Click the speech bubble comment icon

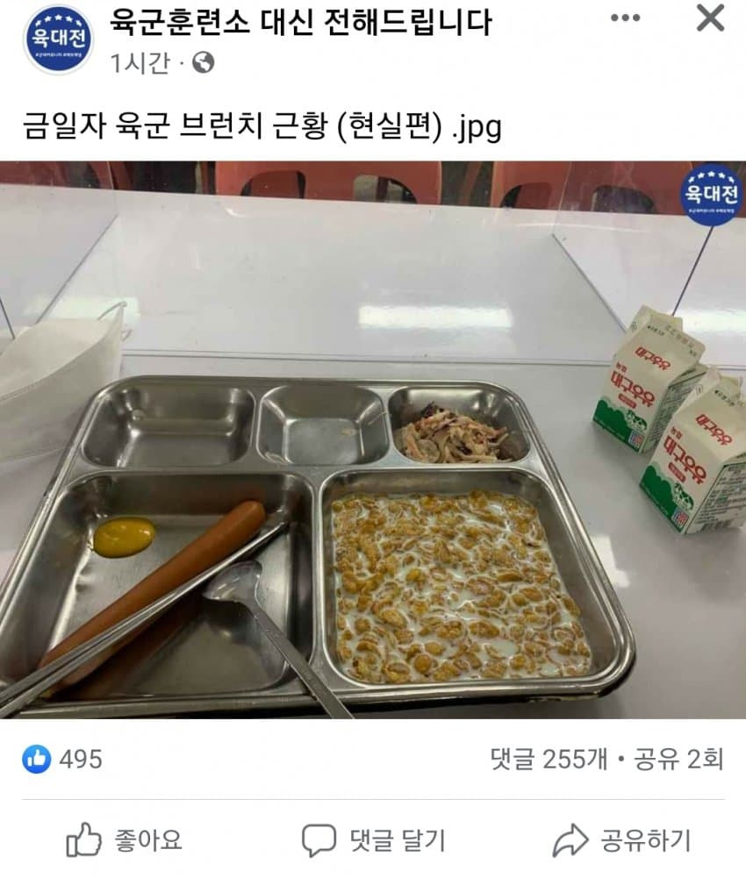tap(319, 840)
